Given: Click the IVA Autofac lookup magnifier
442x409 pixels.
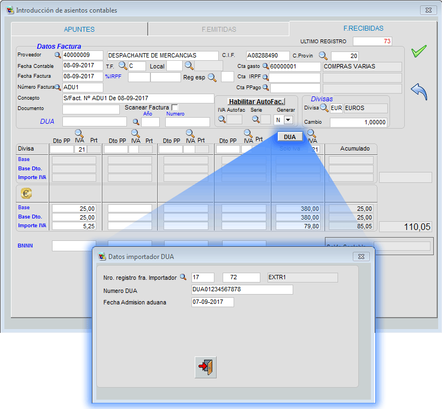Looking at the screenshot, I should 222,119.
